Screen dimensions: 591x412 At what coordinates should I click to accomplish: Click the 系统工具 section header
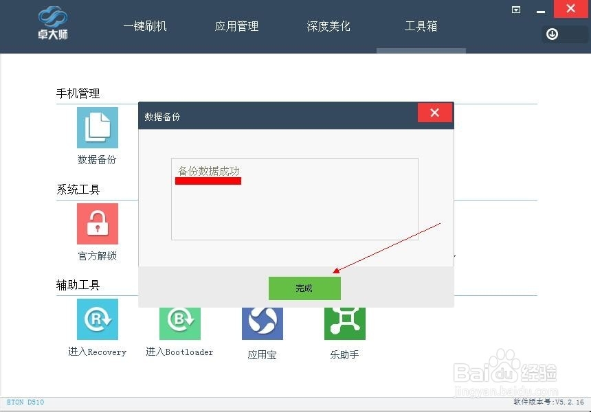[78, 190]
